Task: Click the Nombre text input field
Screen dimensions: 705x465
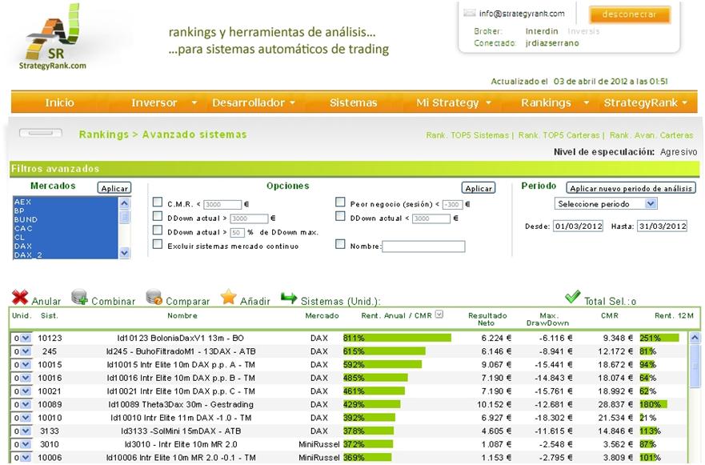Action: [423, 247]
